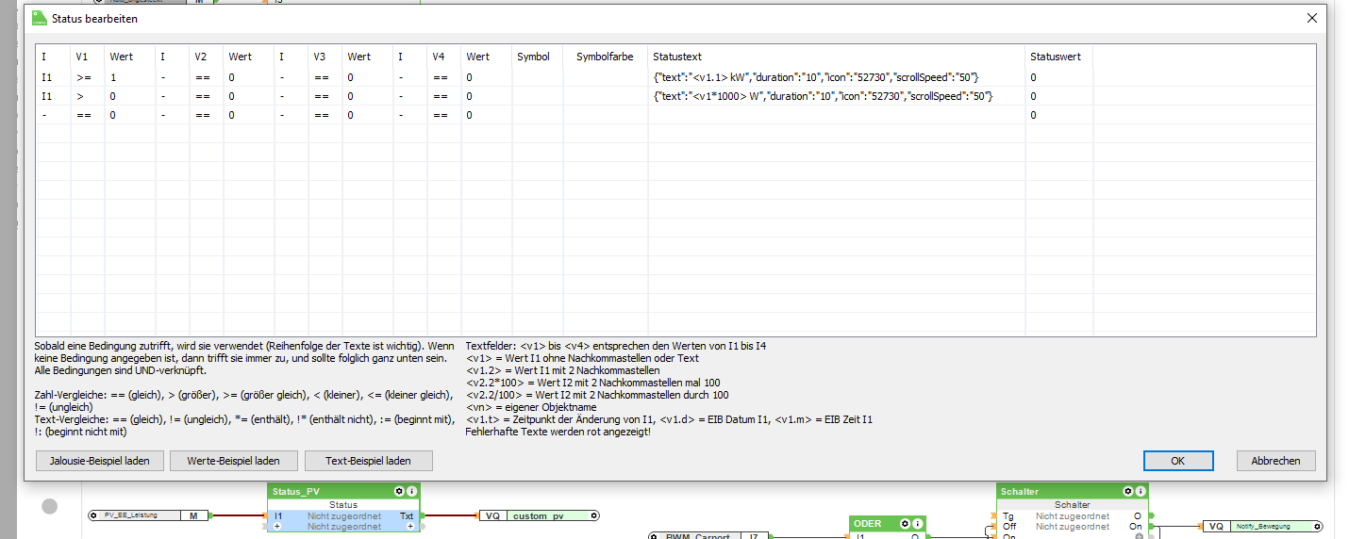Open info icon on Schalter block
This screenshot has height=539, width=1349.
1141,491
